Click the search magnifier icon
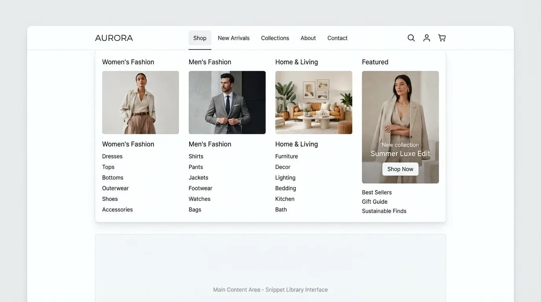541x302 pixels. pos(411,38)
